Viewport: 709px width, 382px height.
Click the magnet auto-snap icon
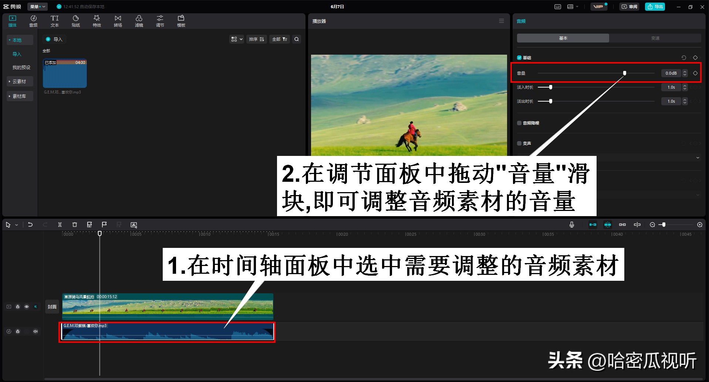click(608, 225)
